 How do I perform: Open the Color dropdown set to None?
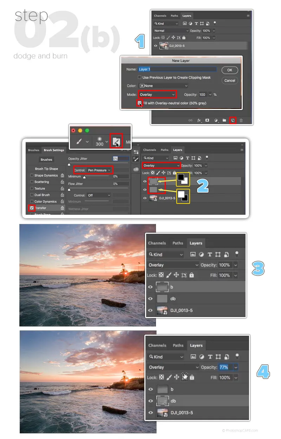point(163,86)
